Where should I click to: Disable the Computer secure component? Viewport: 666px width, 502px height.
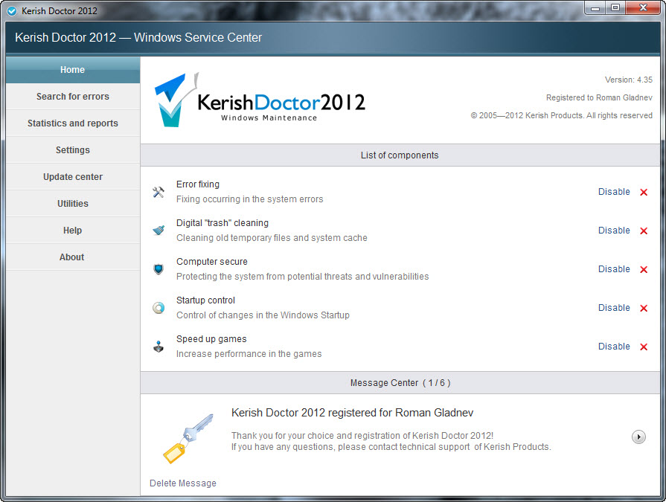click(614, 269)
